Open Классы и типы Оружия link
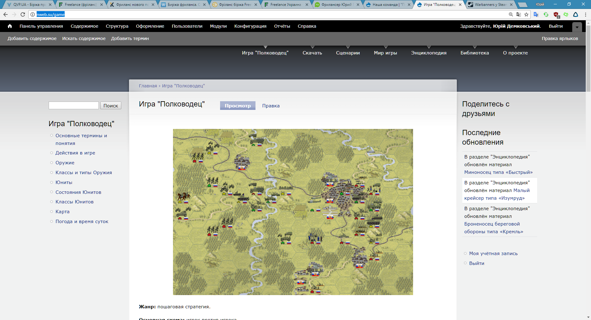The height and width of the screenshot is (320, 591). pos(84,173)
